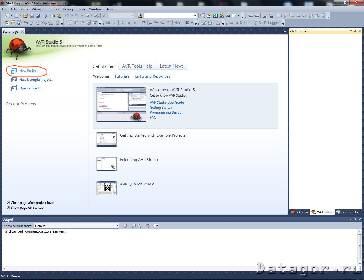Click the Extending AVR Studio thumbnail
Viewport: 364px width, 280px height.
[x=106, y=164]
